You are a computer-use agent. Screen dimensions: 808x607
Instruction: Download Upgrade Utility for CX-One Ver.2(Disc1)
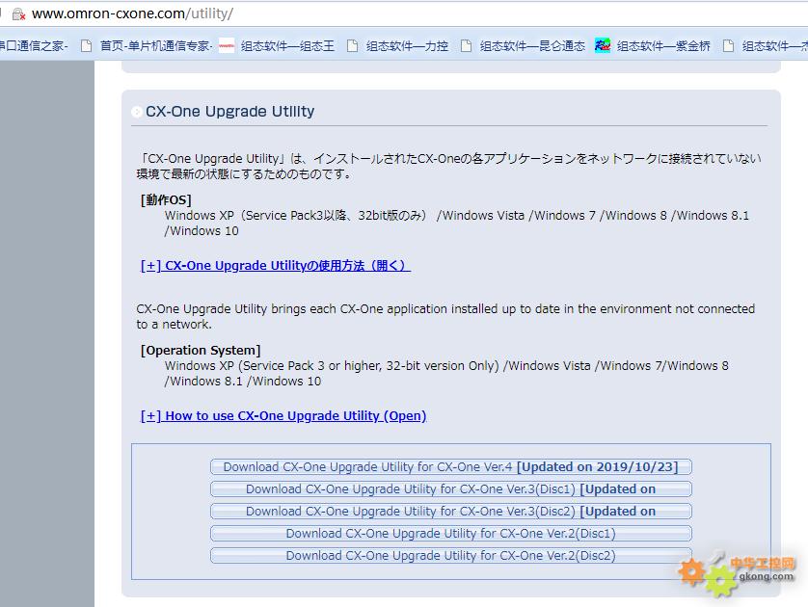(451, 534)
